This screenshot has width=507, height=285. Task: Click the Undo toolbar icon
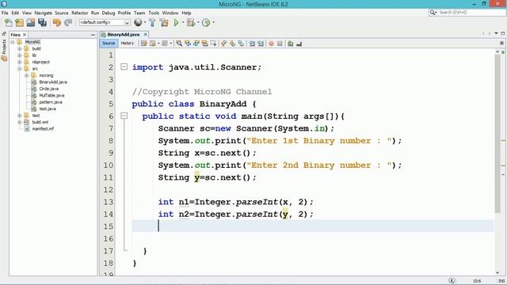tap(57, 22)
